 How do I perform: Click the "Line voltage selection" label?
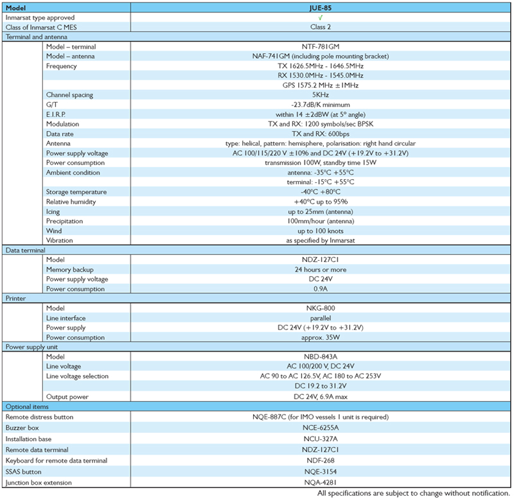[77, 376]
